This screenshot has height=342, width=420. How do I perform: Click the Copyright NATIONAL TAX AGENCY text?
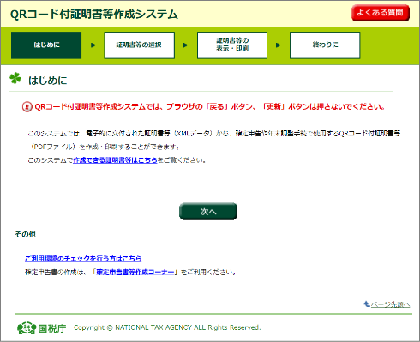coord(167,327)
